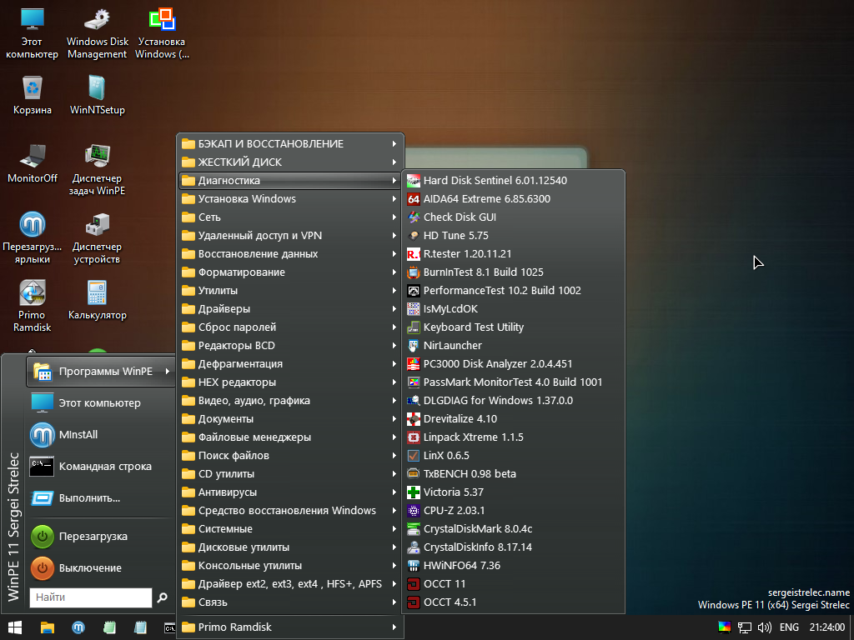Open DLGDIAG for Windows icon
854x640 pixels.
[414, 401]
